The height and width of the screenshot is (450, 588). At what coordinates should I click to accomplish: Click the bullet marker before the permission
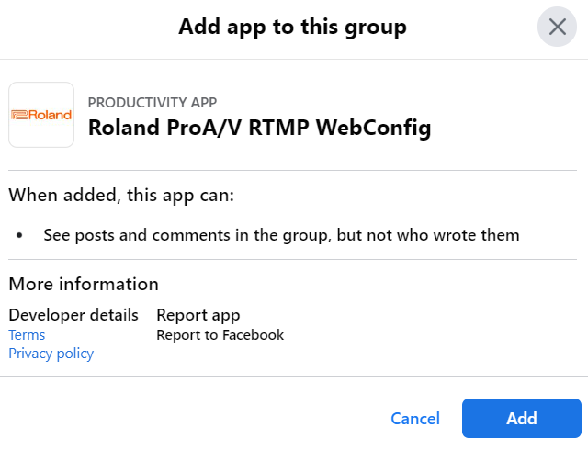pos(19,235)
